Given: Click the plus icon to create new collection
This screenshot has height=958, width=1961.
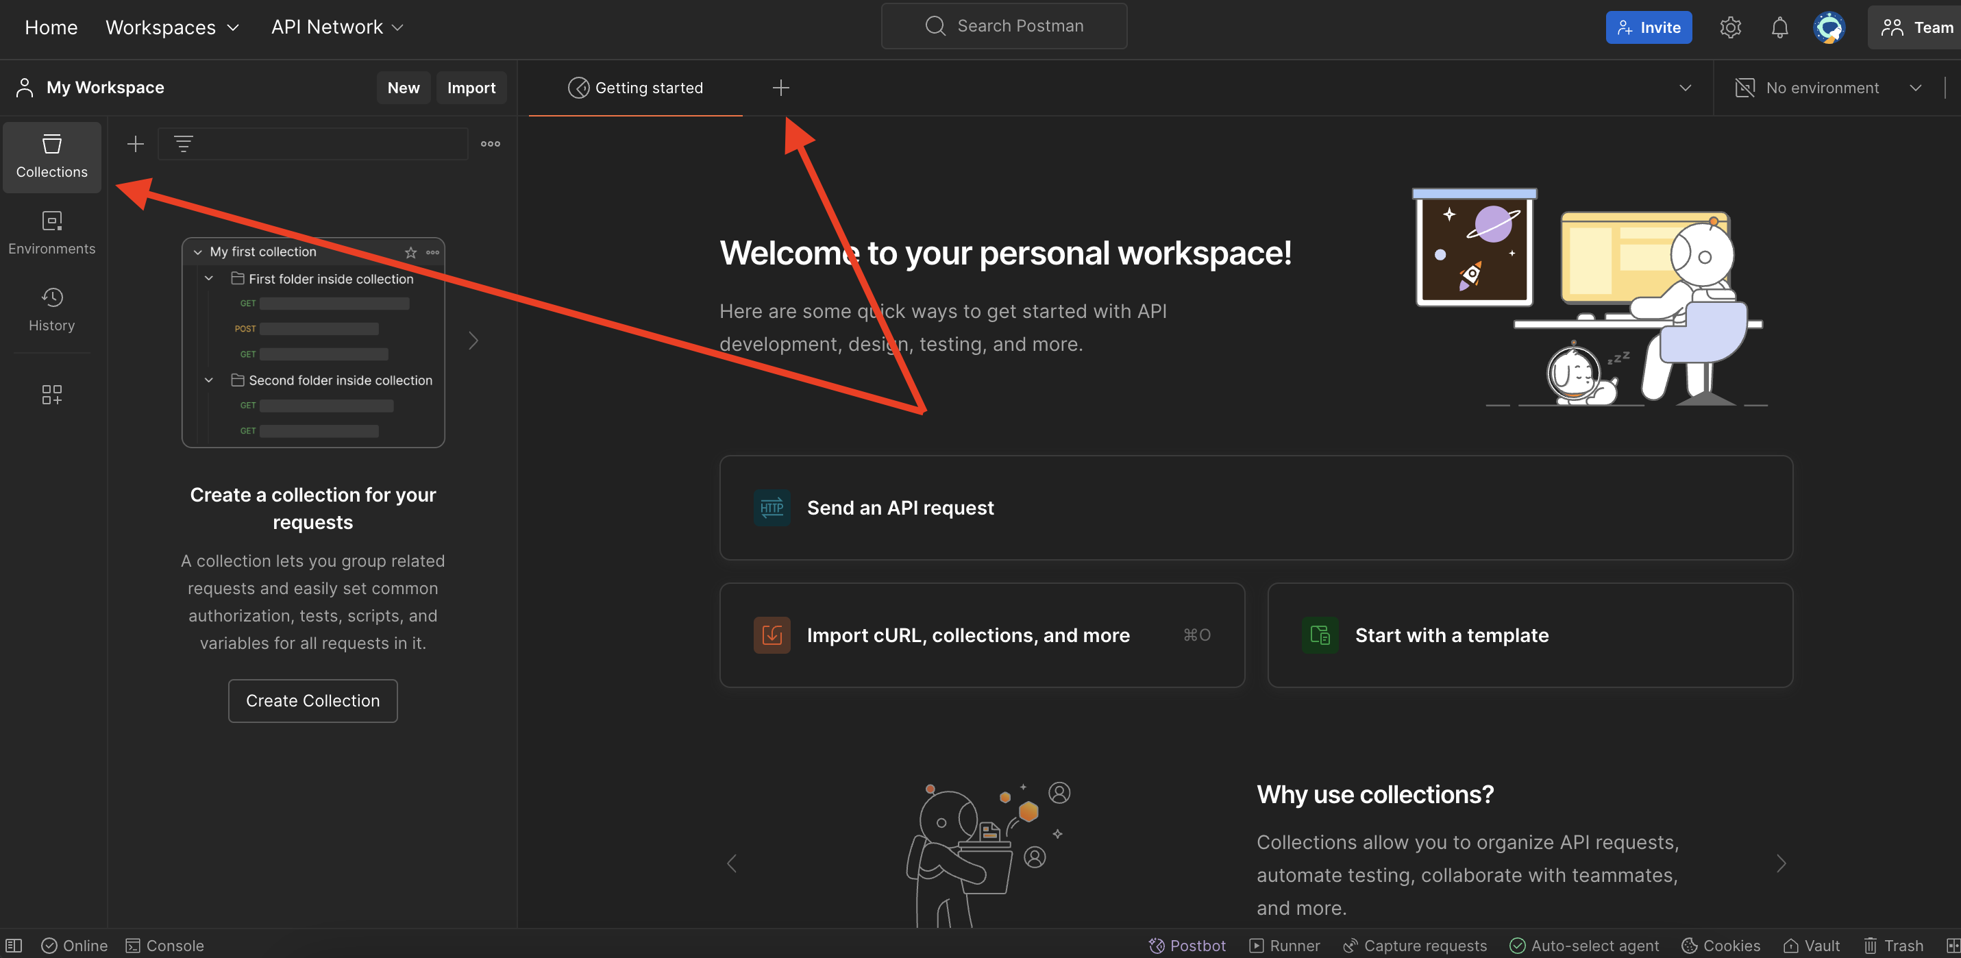Looking at the screenshot, I should coord(136,144).
